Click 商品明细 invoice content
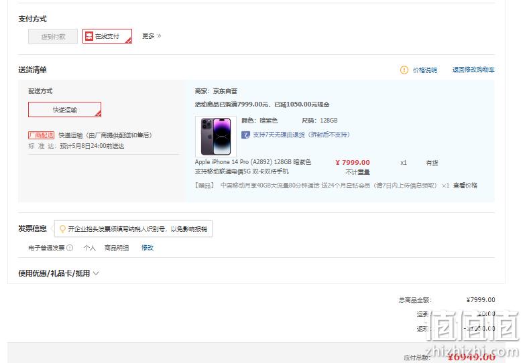Viewport: 525px width, 363px height. (x=117, y=248)
